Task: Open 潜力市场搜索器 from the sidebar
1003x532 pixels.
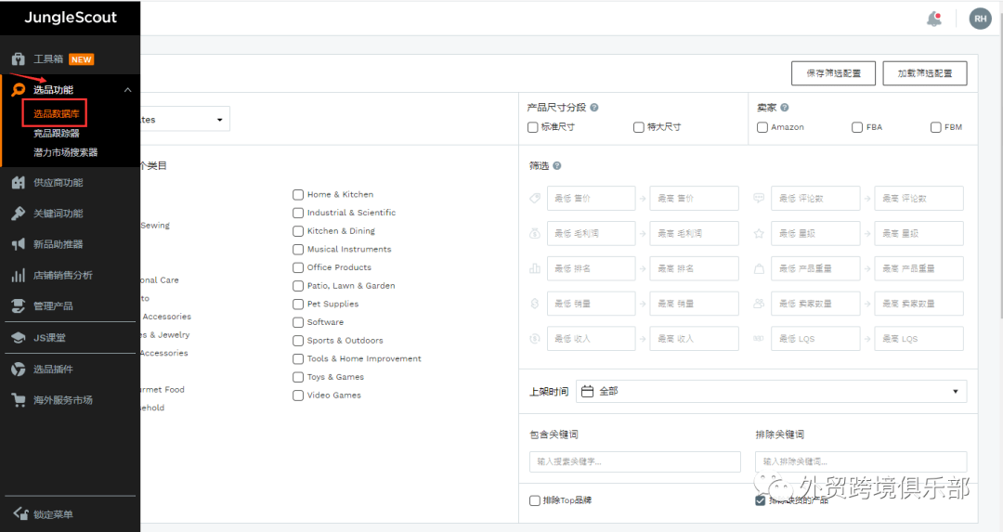Action: (65, 152)
